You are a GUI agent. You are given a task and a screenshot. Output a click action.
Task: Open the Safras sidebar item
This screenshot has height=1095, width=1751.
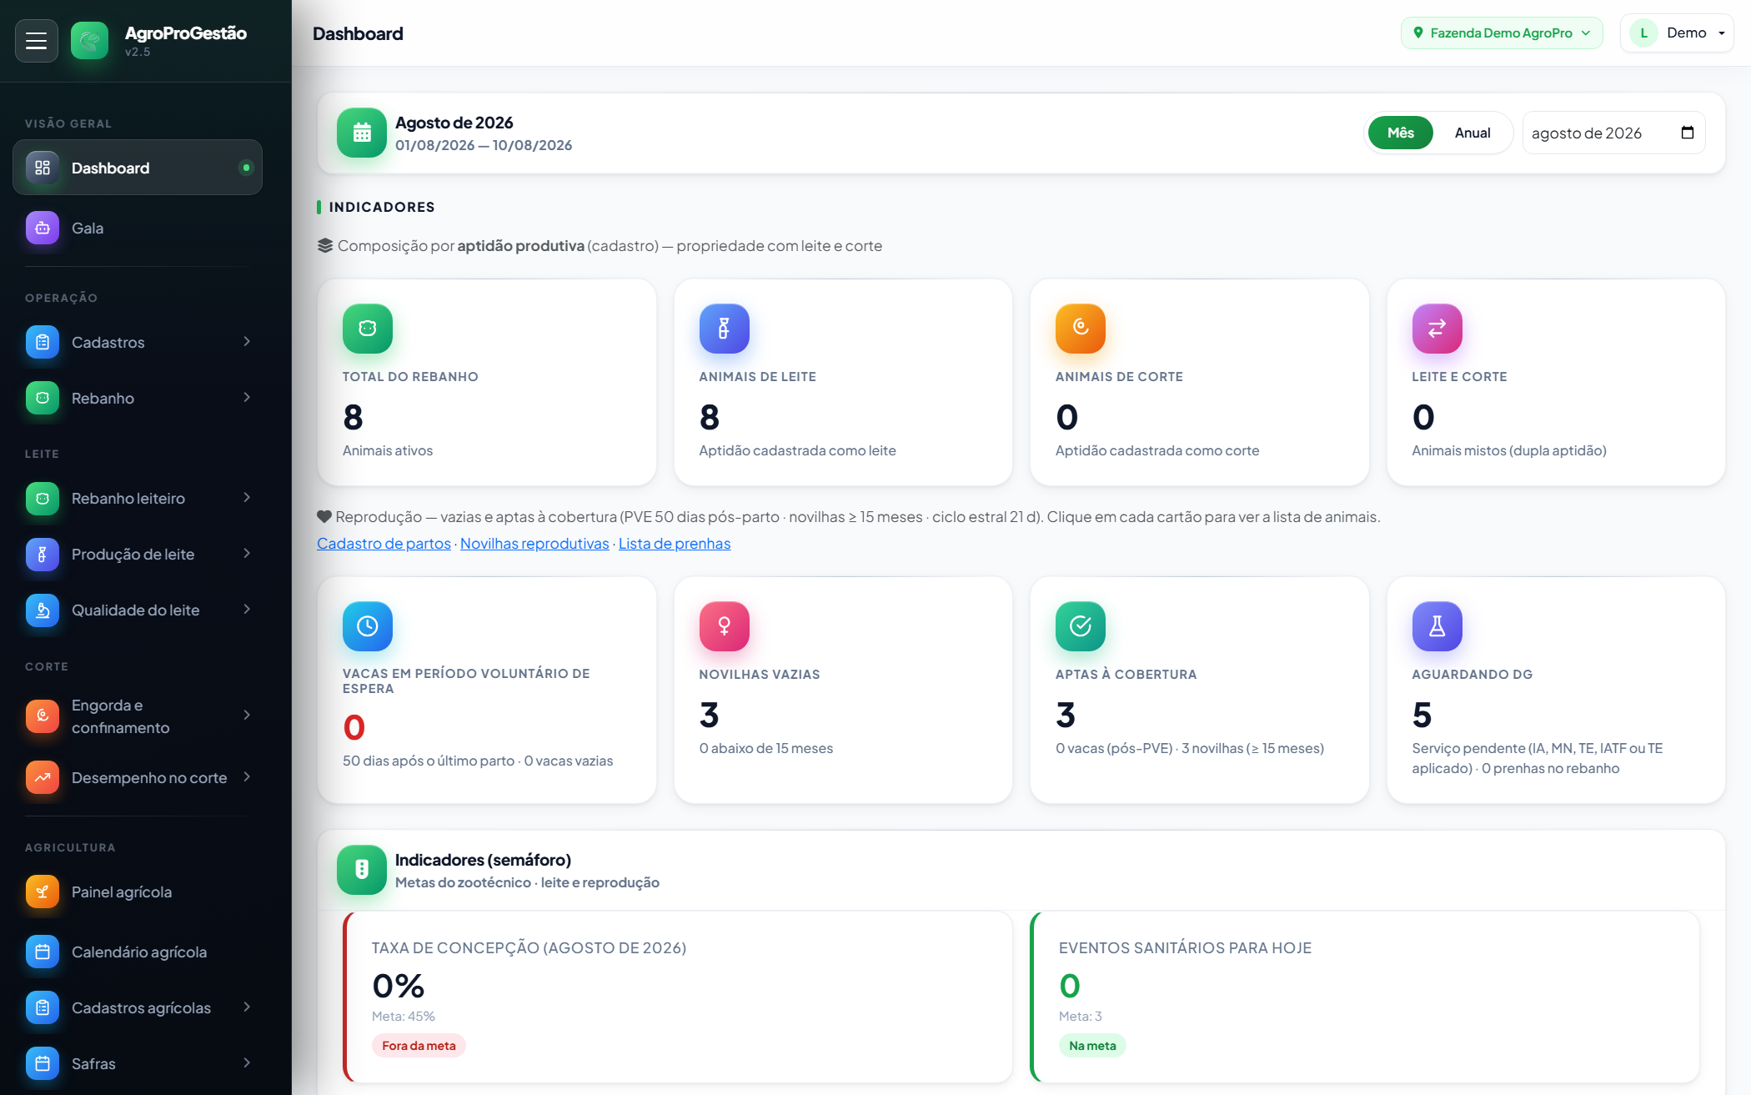point(138,1063)
